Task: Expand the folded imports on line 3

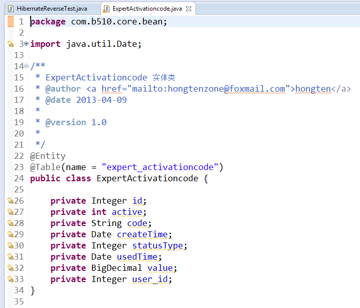Action: [x=27, y=43]
